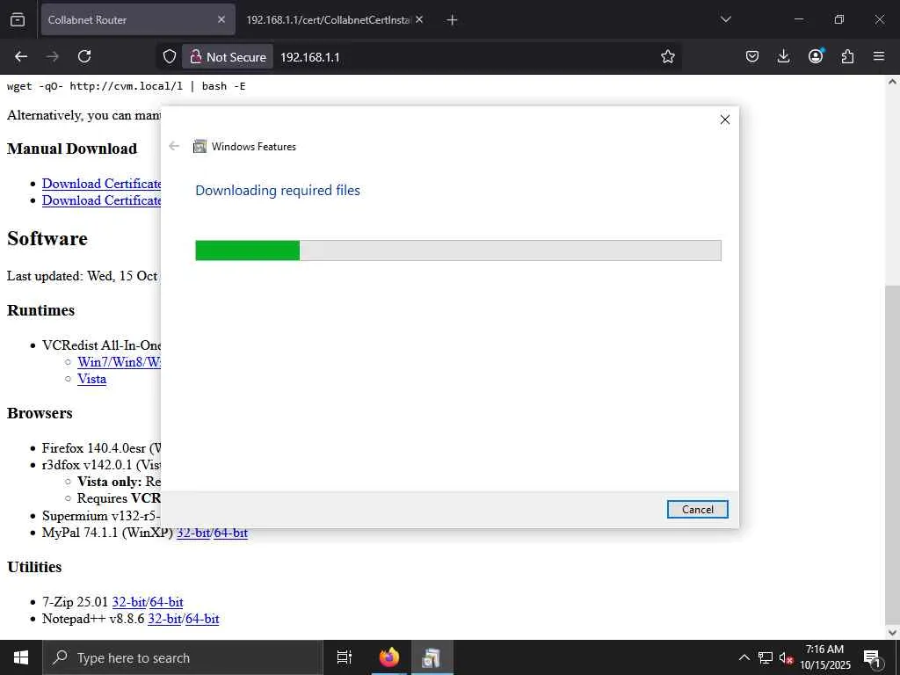Download 7-Zip 25.01 32-bit
This screenshot has width=900, height=675.
click(x=128, y=602)
